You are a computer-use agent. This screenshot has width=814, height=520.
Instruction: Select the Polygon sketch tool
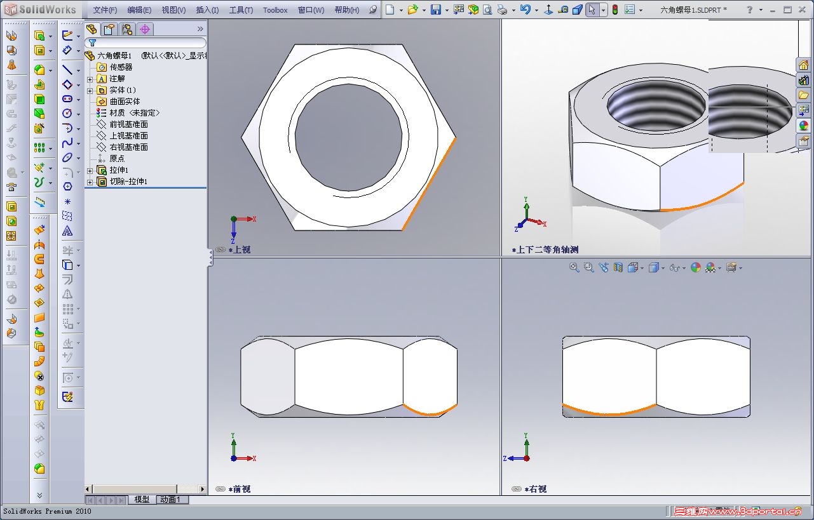point(67,186)
